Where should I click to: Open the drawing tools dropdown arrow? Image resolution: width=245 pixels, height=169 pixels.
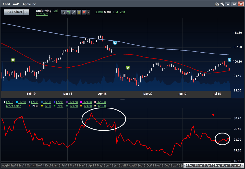click(x=89, y=12)
